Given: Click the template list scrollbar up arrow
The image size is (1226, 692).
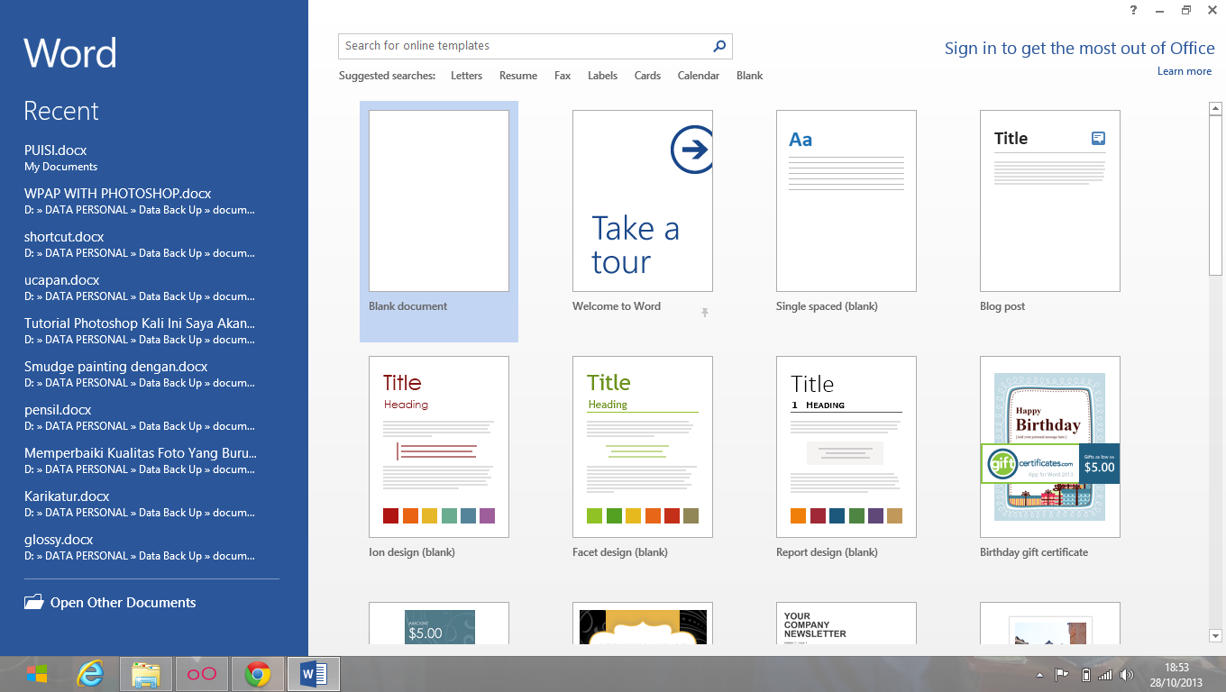Looking at the screenshot, I should (1215, 109).
